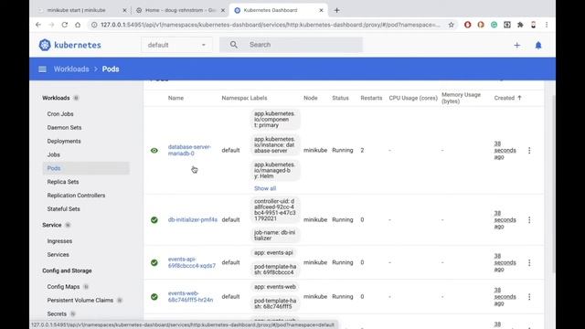
Task: Open events-web-68c746fff5-hr24n pod link
Action: point(190,296)
